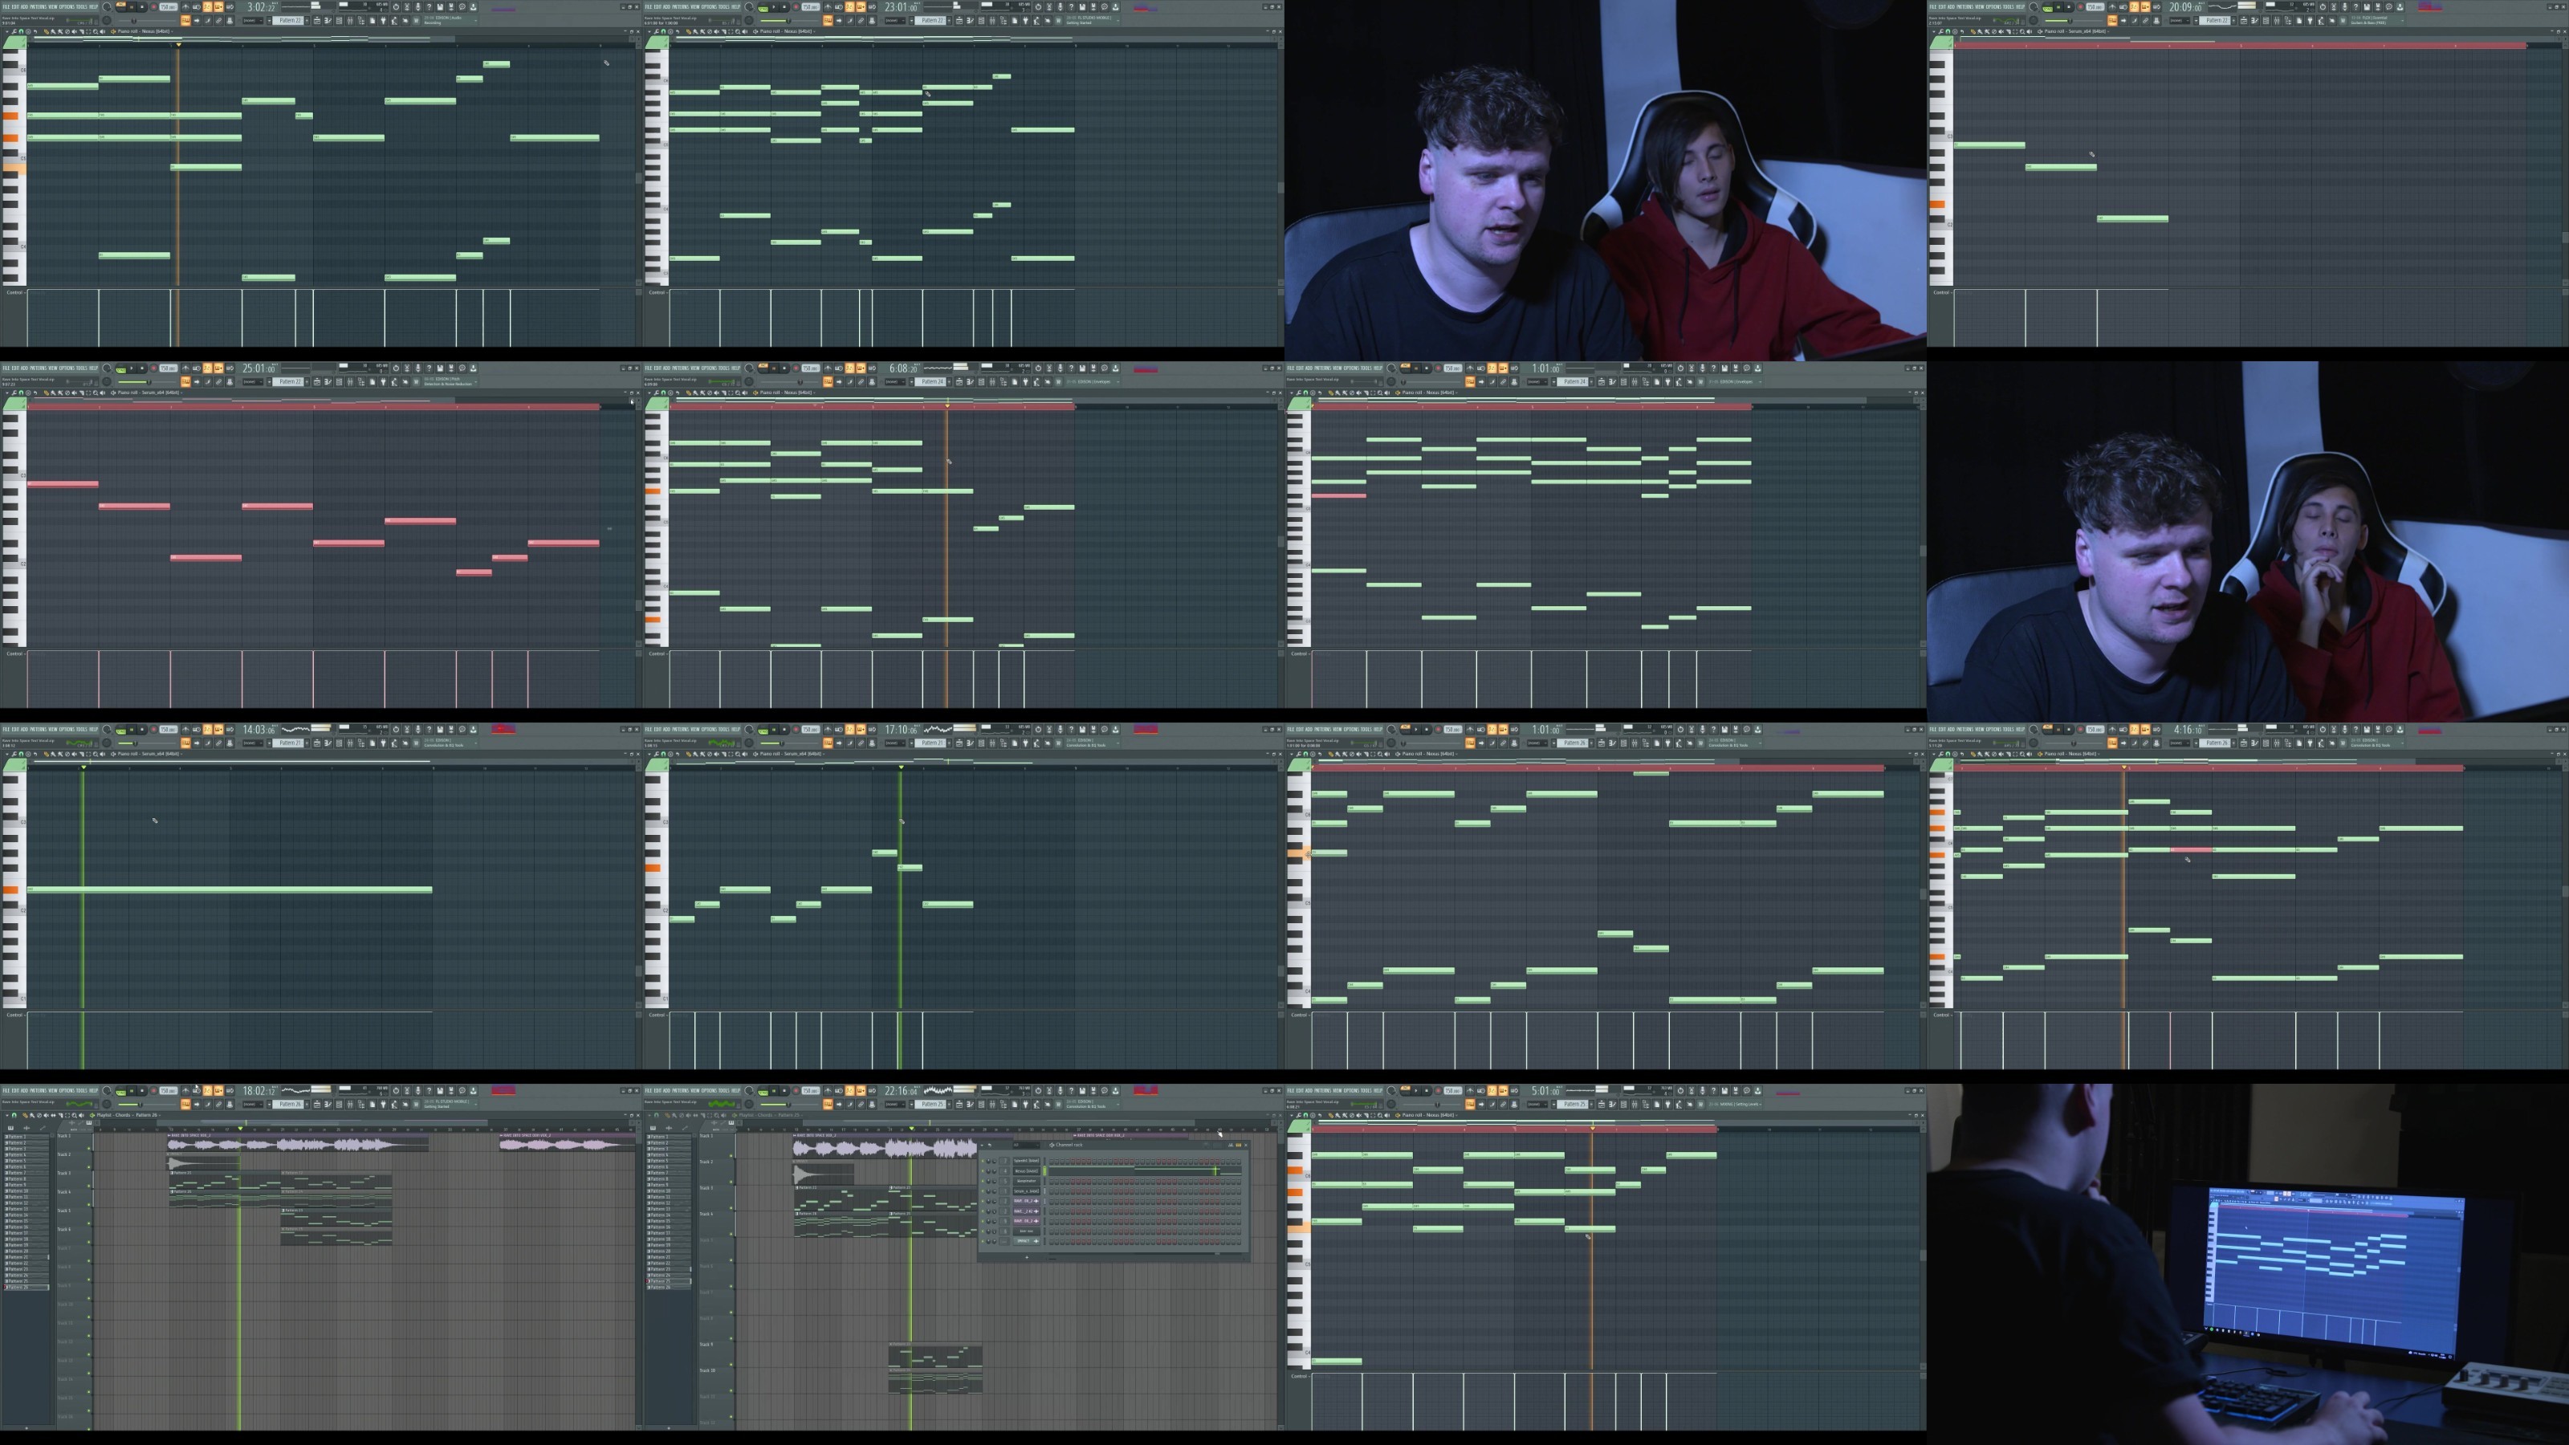Select magnet snap icon in 3:02:22 piano roll
Screen dimensions: 2569x1445
[21, 31]
